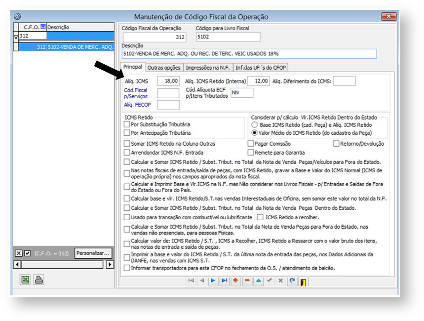Select Valor Médio do ICMS Retido radio
Viewport: 424px width, 321px height.
255,133
